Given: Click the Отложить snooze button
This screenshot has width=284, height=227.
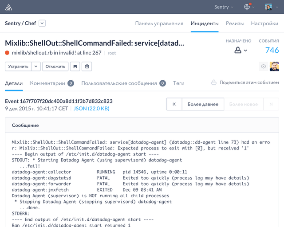Looking at the screenshot, I should click(x=55, y=67).
